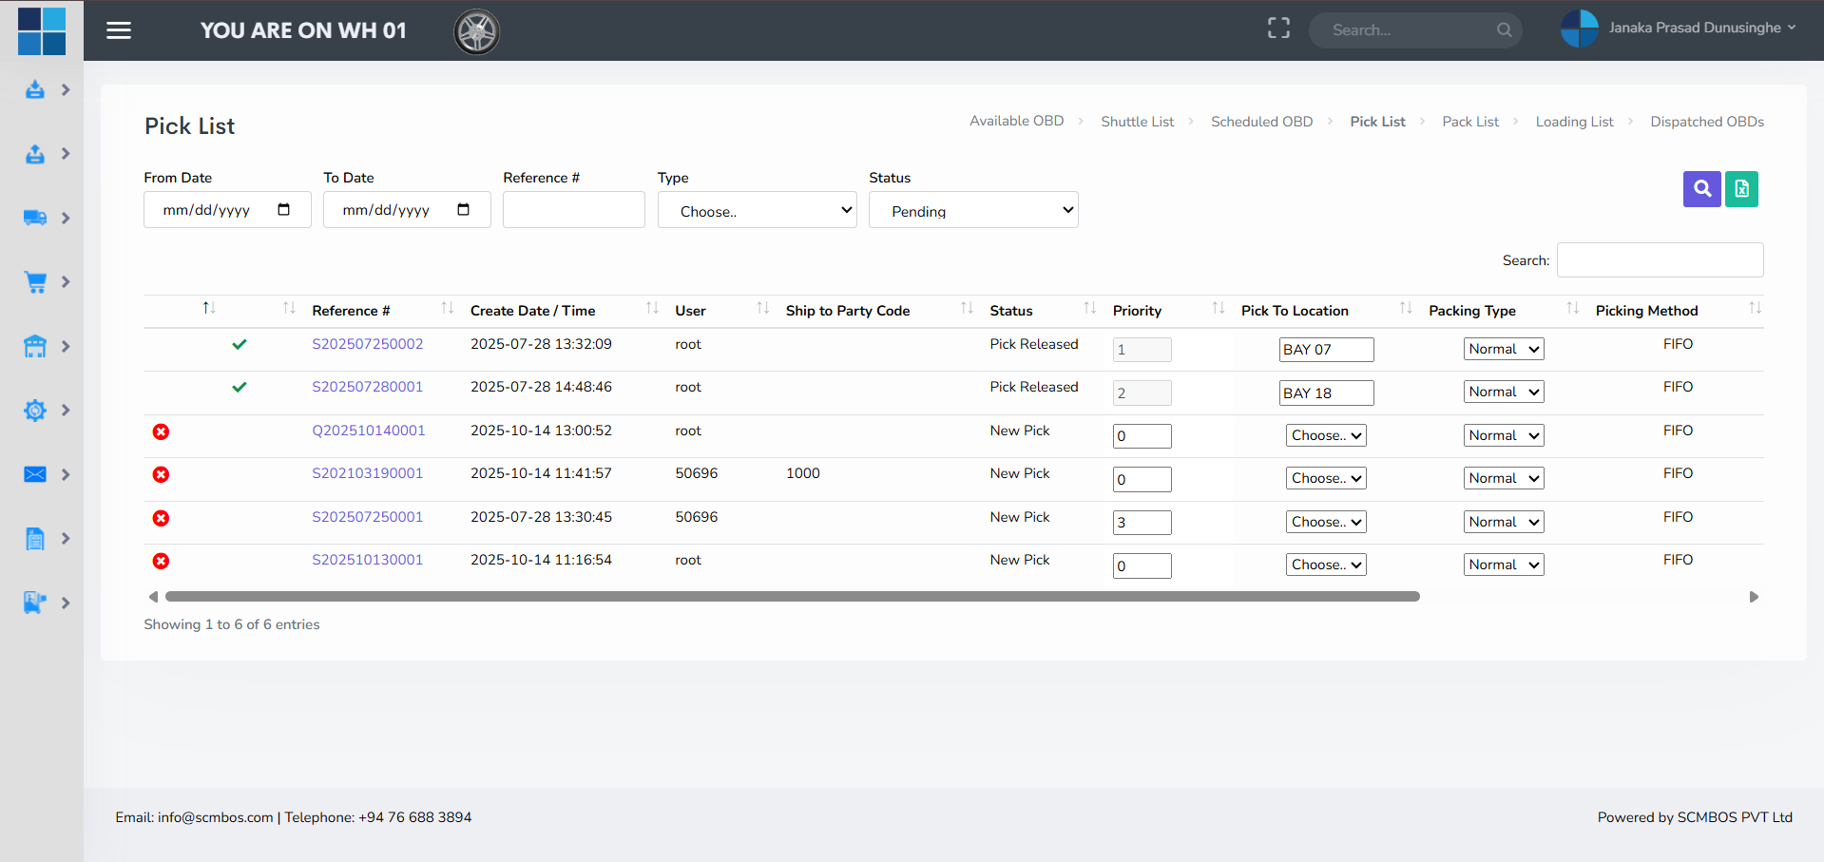
Task: Open the Status dropdown showing Pending
Action: pos(973,210)
